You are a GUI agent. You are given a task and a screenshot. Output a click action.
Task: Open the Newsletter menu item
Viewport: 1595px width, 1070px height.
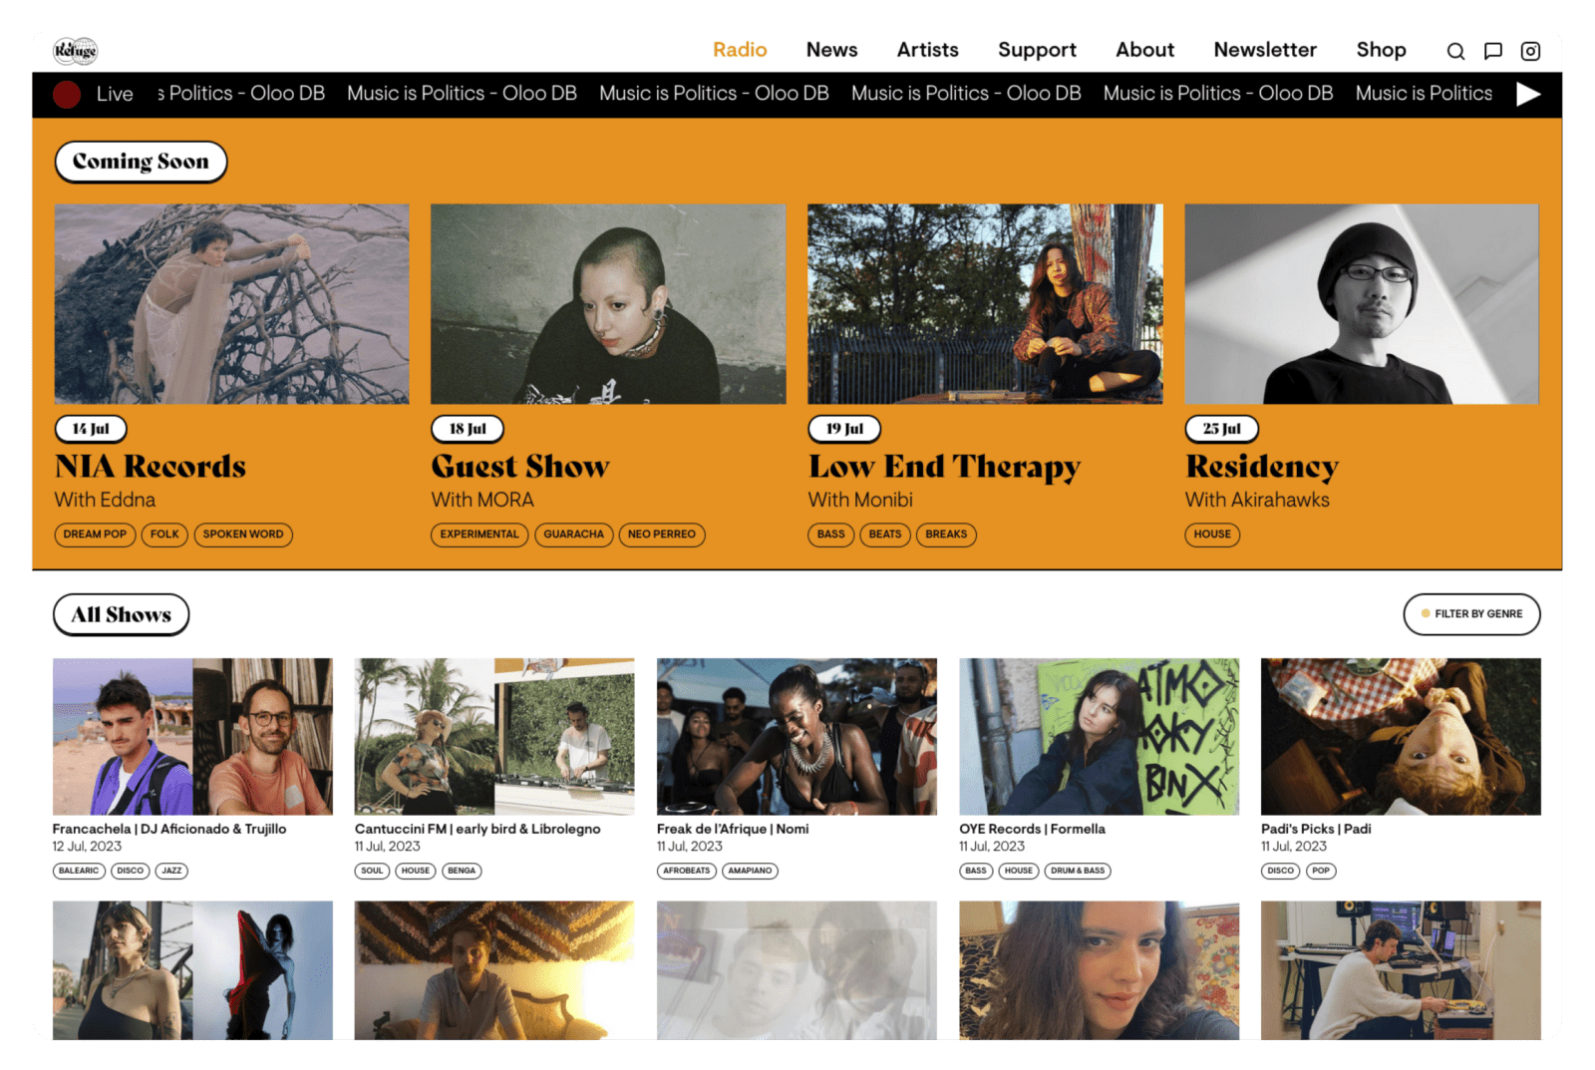tap(1265, 50)
